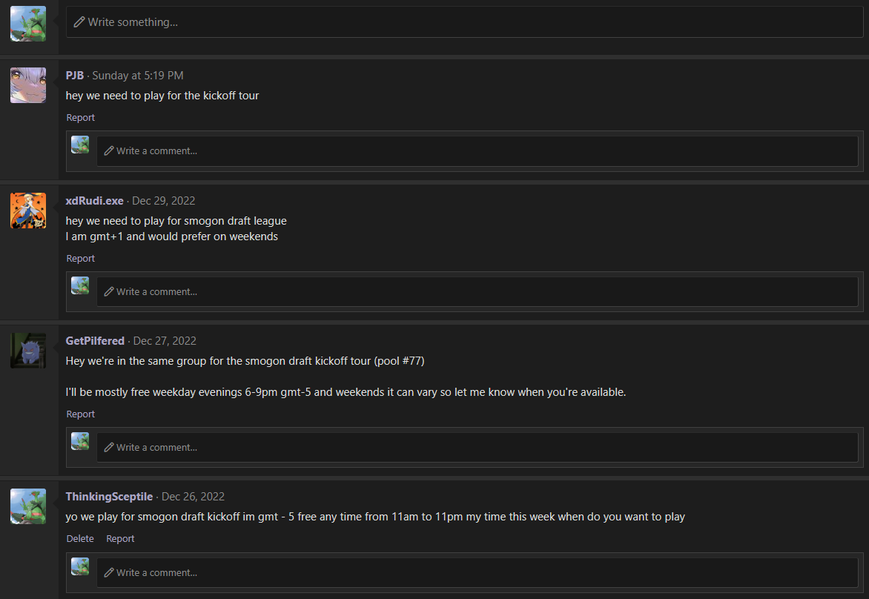
Task: Write a comment under ThinkingSceptile's post
Action: (478, 573)
